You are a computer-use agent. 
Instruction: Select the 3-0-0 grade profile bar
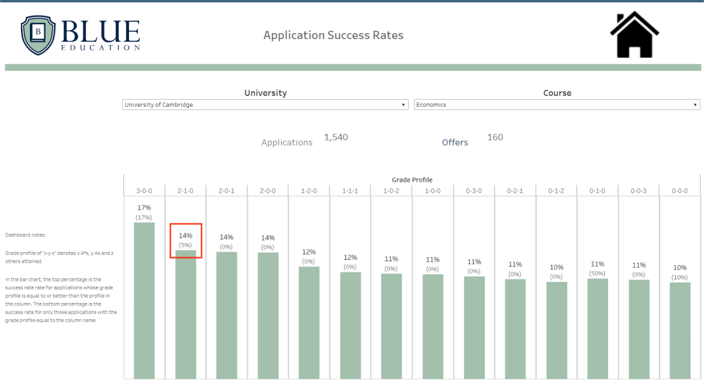(x=144, y=301)
